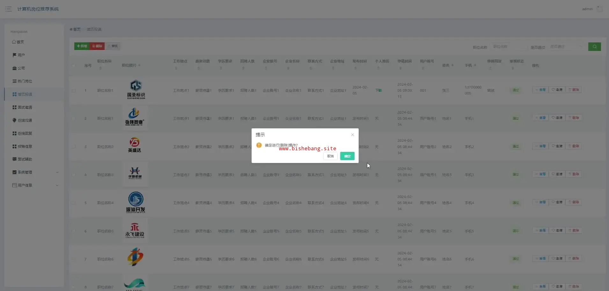
Task: Sort by the 薪资待遇 column arrows
Action: point(199,68)
